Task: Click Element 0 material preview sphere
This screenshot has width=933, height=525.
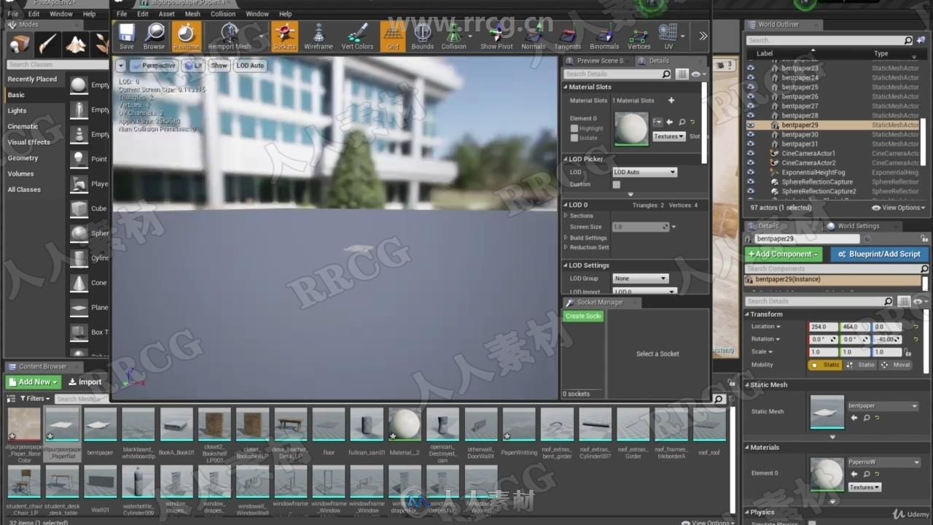Action: coord(631,129)
